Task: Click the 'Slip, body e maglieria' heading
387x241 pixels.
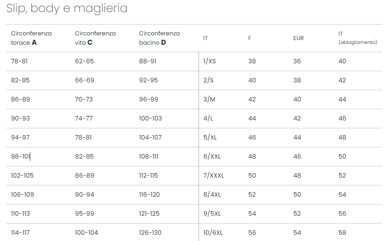Action: pyautogui.click(x=67, y=9)
